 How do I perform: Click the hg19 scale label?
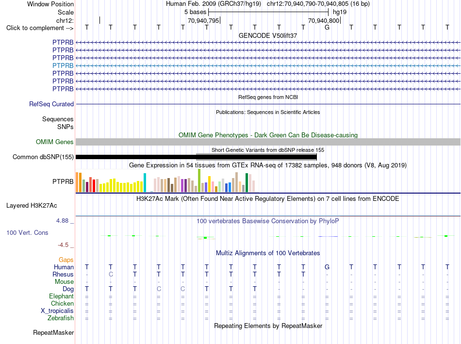coord(340,12)
